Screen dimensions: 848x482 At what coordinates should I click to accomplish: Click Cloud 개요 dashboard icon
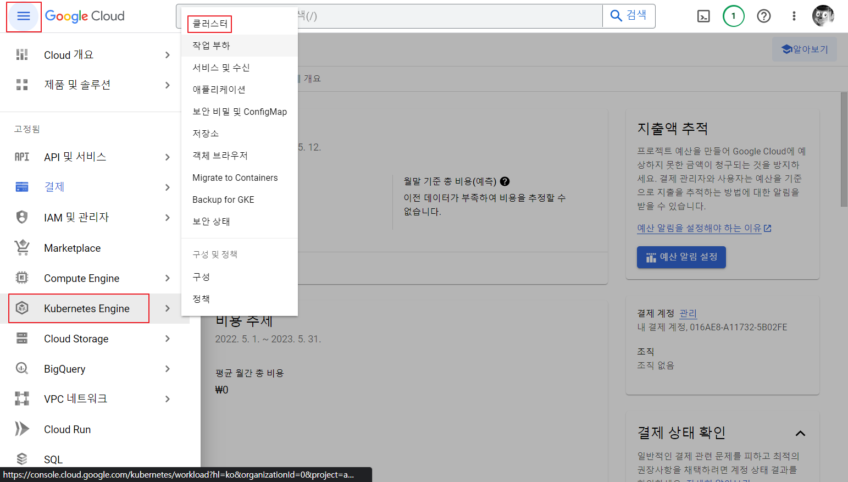tap(22, 54)
